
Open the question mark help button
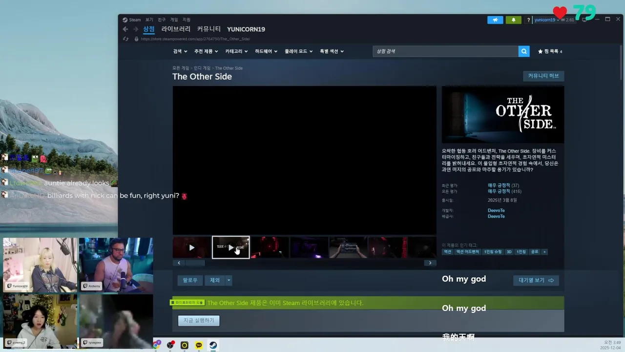528,20
